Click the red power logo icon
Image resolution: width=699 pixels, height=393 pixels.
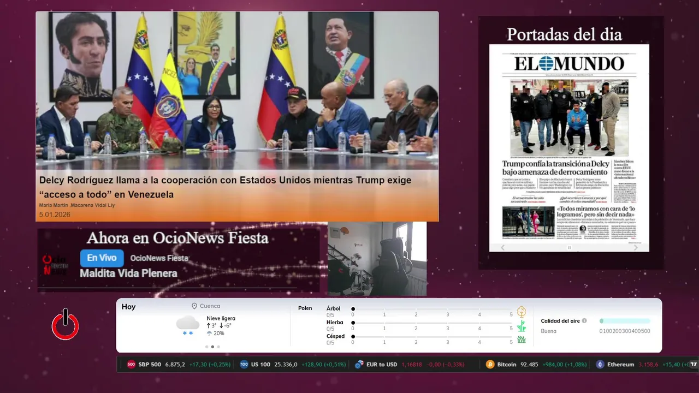(x=66, y=325)
